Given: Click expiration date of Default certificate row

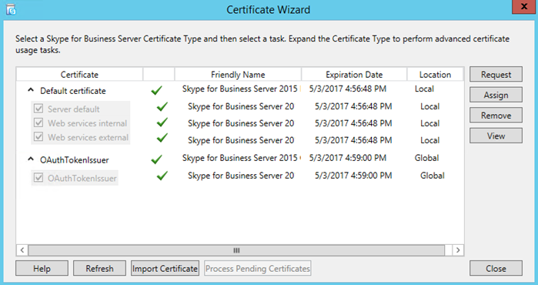Looking at the screenshot, I should [348, 89].
